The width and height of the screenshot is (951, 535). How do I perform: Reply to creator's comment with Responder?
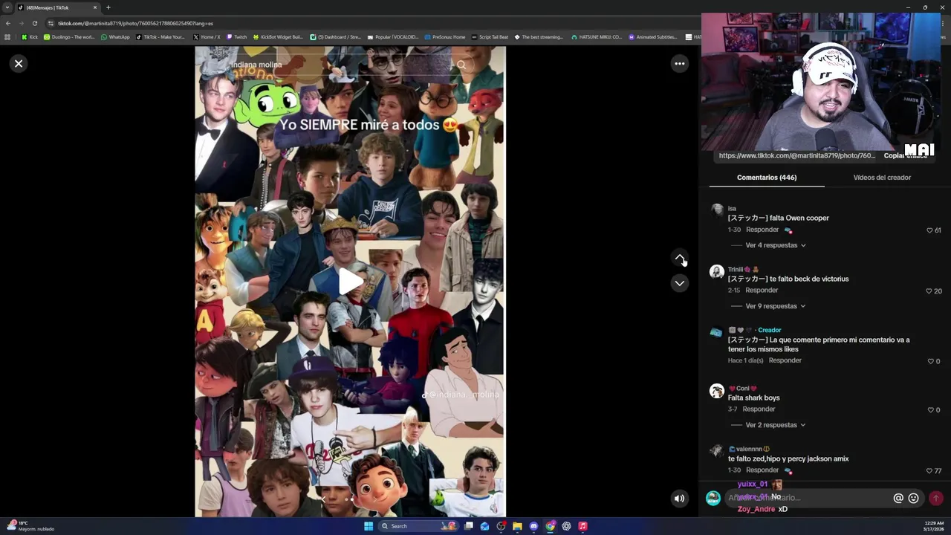coord(785,360)
